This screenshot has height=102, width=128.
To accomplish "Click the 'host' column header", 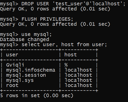I will click(x=71, y=55).
